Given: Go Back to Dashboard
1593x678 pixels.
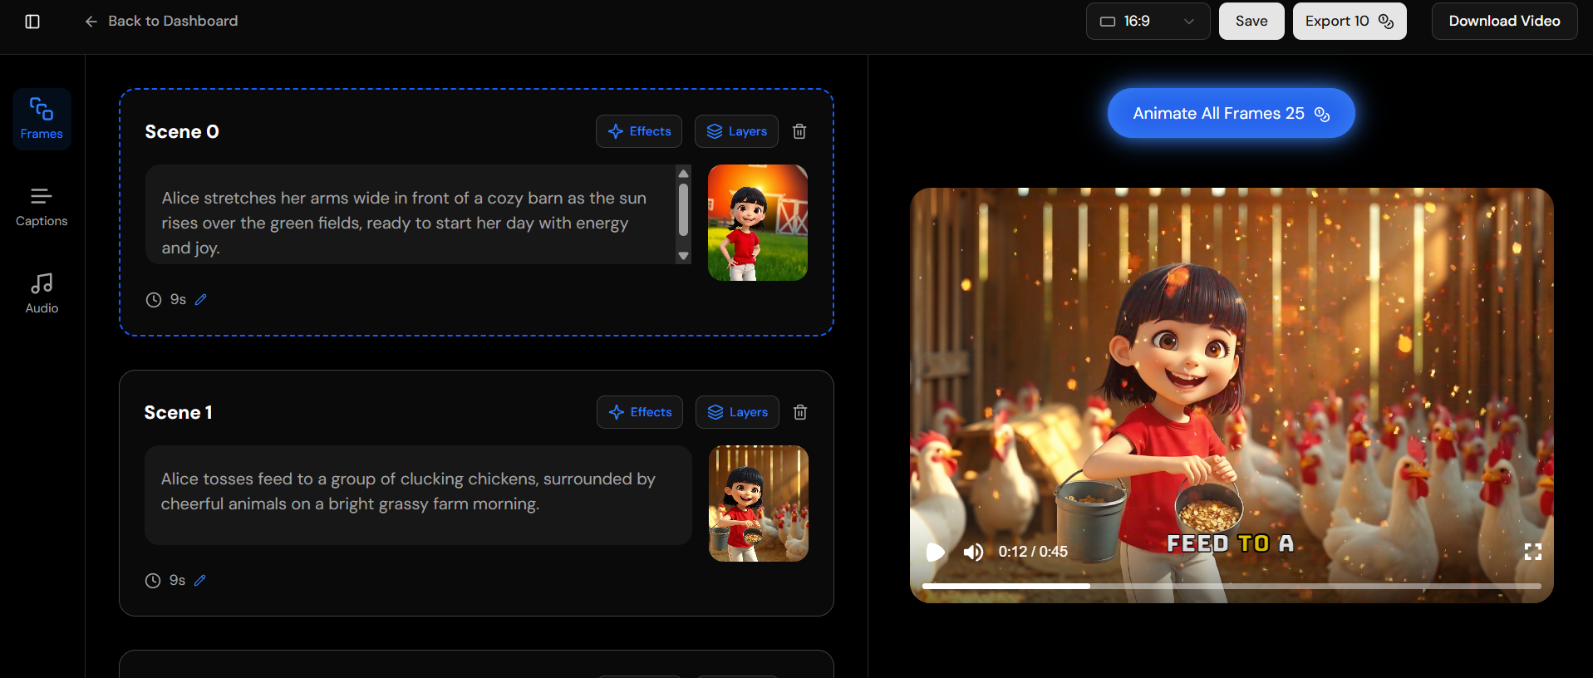Looking at the screenshot, I should [161, 22].
